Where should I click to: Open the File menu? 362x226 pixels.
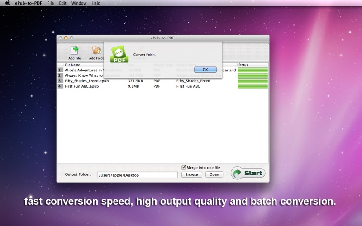(50, 3)
